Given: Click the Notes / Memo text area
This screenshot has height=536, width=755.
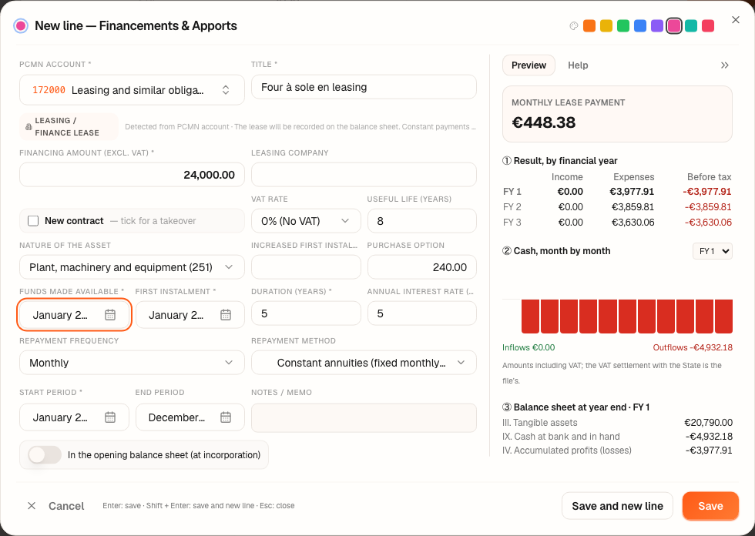Looking at the screenshot, I should 364,417.
